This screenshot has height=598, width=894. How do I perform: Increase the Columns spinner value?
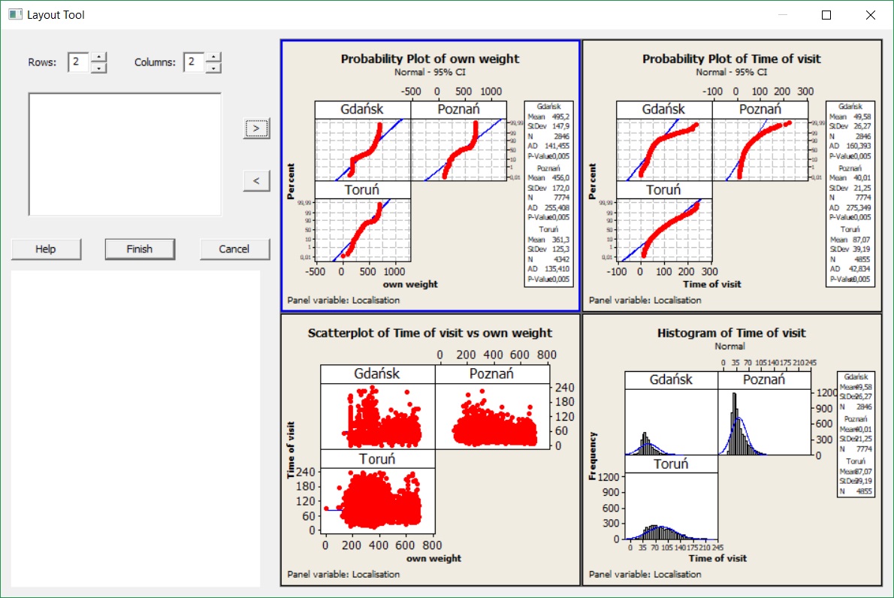(x=213, y=57)
